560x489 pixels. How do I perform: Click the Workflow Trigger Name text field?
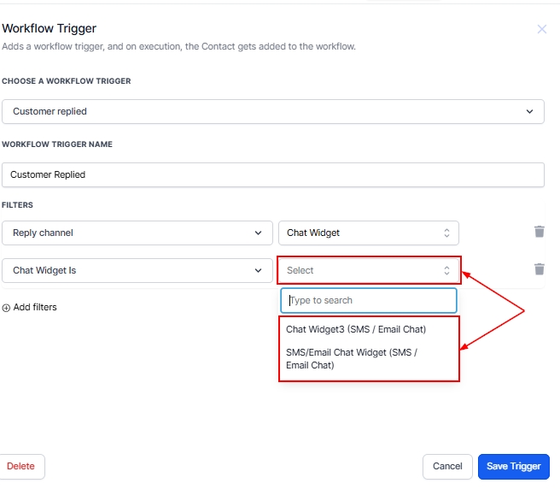coord(272,174)
